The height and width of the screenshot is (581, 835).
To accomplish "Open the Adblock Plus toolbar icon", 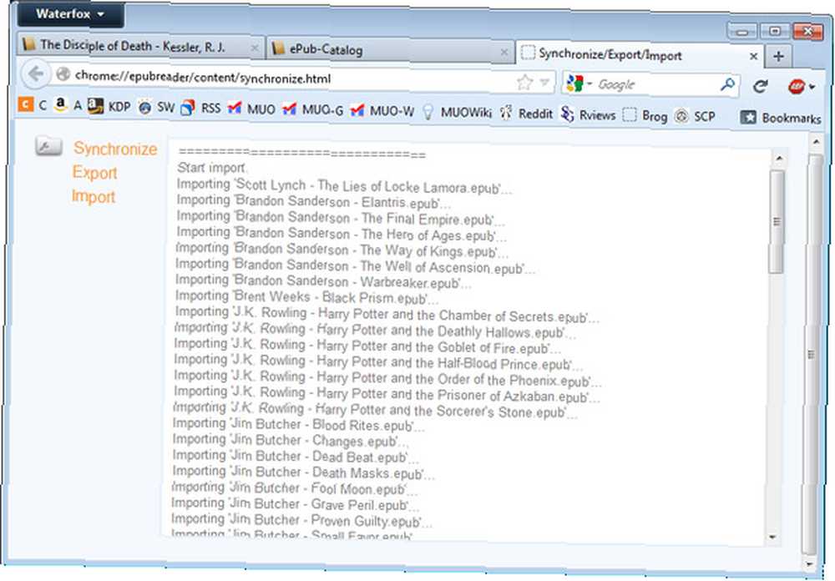I will coord(796,86).
